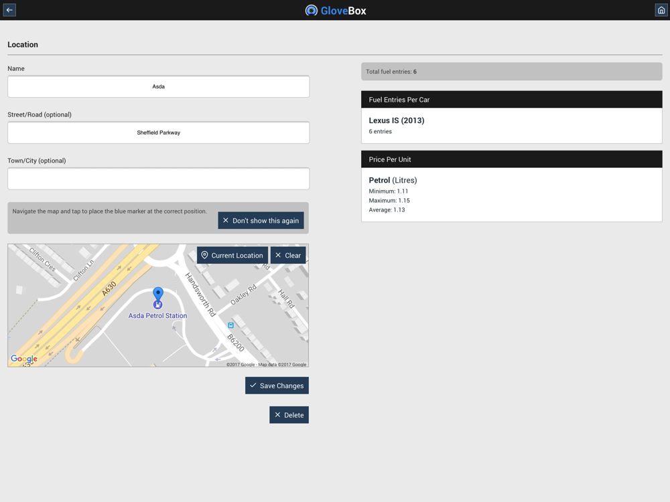Click the Minimum: 1.11 value
Screen dimensions: 670x502
389,191
